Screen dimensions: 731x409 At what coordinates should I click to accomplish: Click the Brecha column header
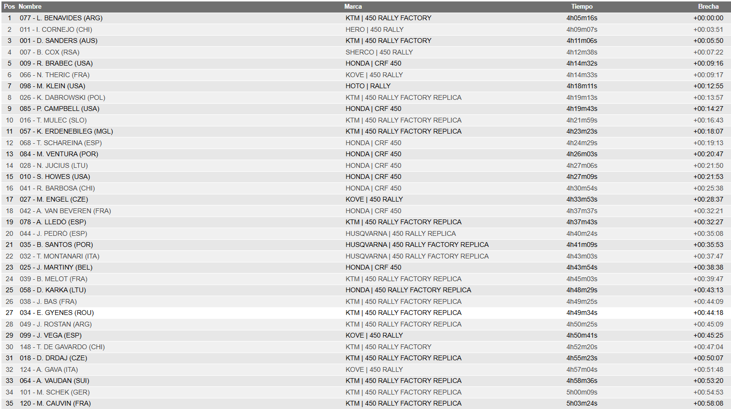coord(708,7)
